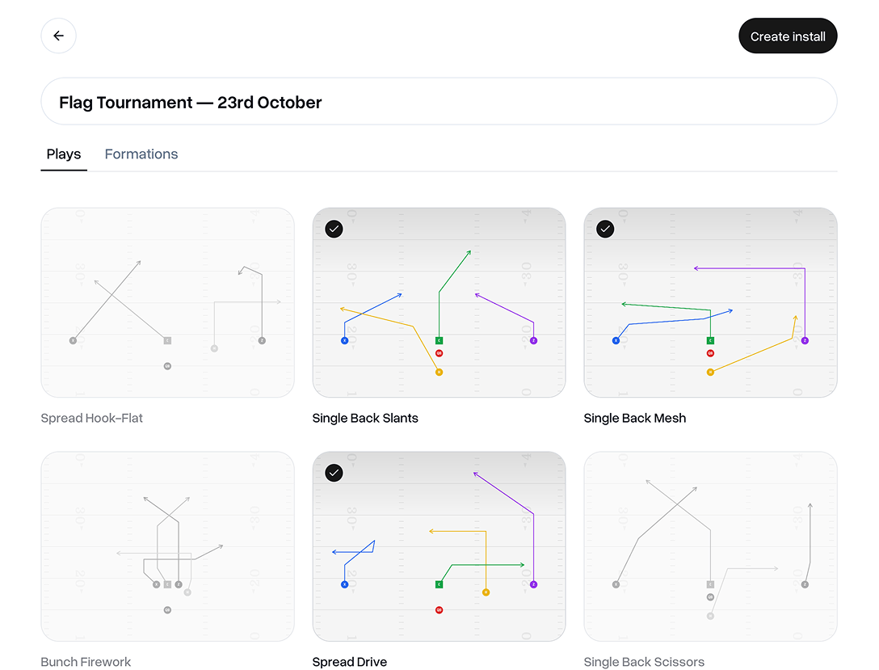879x670 pixels.
Task: Click the purple Z receiver in Single Back Slants
Action: [x=533, y=341]
